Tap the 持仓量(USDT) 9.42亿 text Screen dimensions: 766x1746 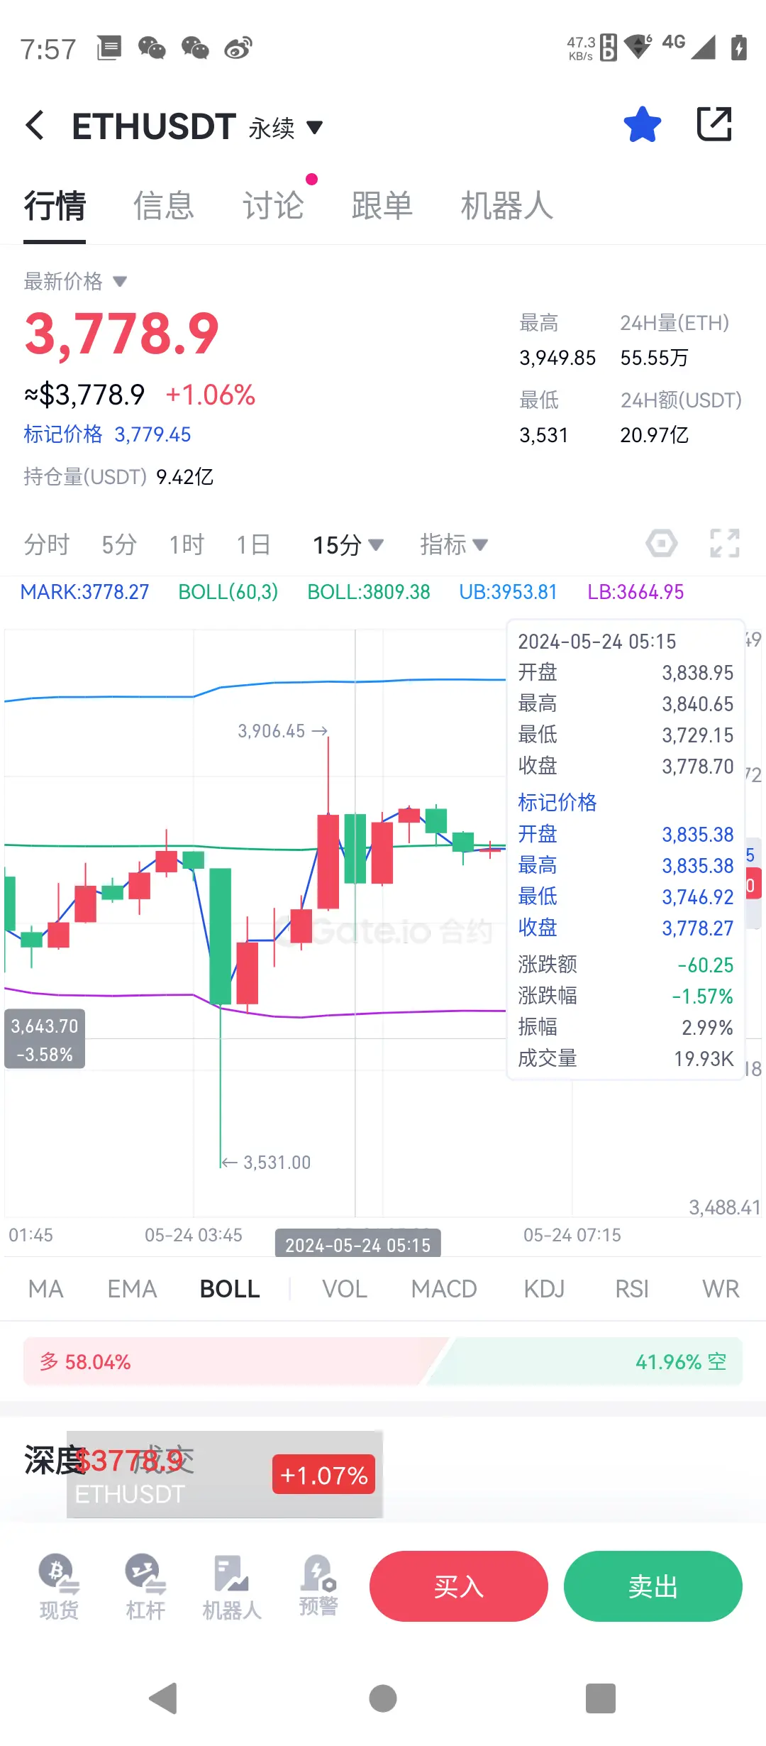[118, 477]
